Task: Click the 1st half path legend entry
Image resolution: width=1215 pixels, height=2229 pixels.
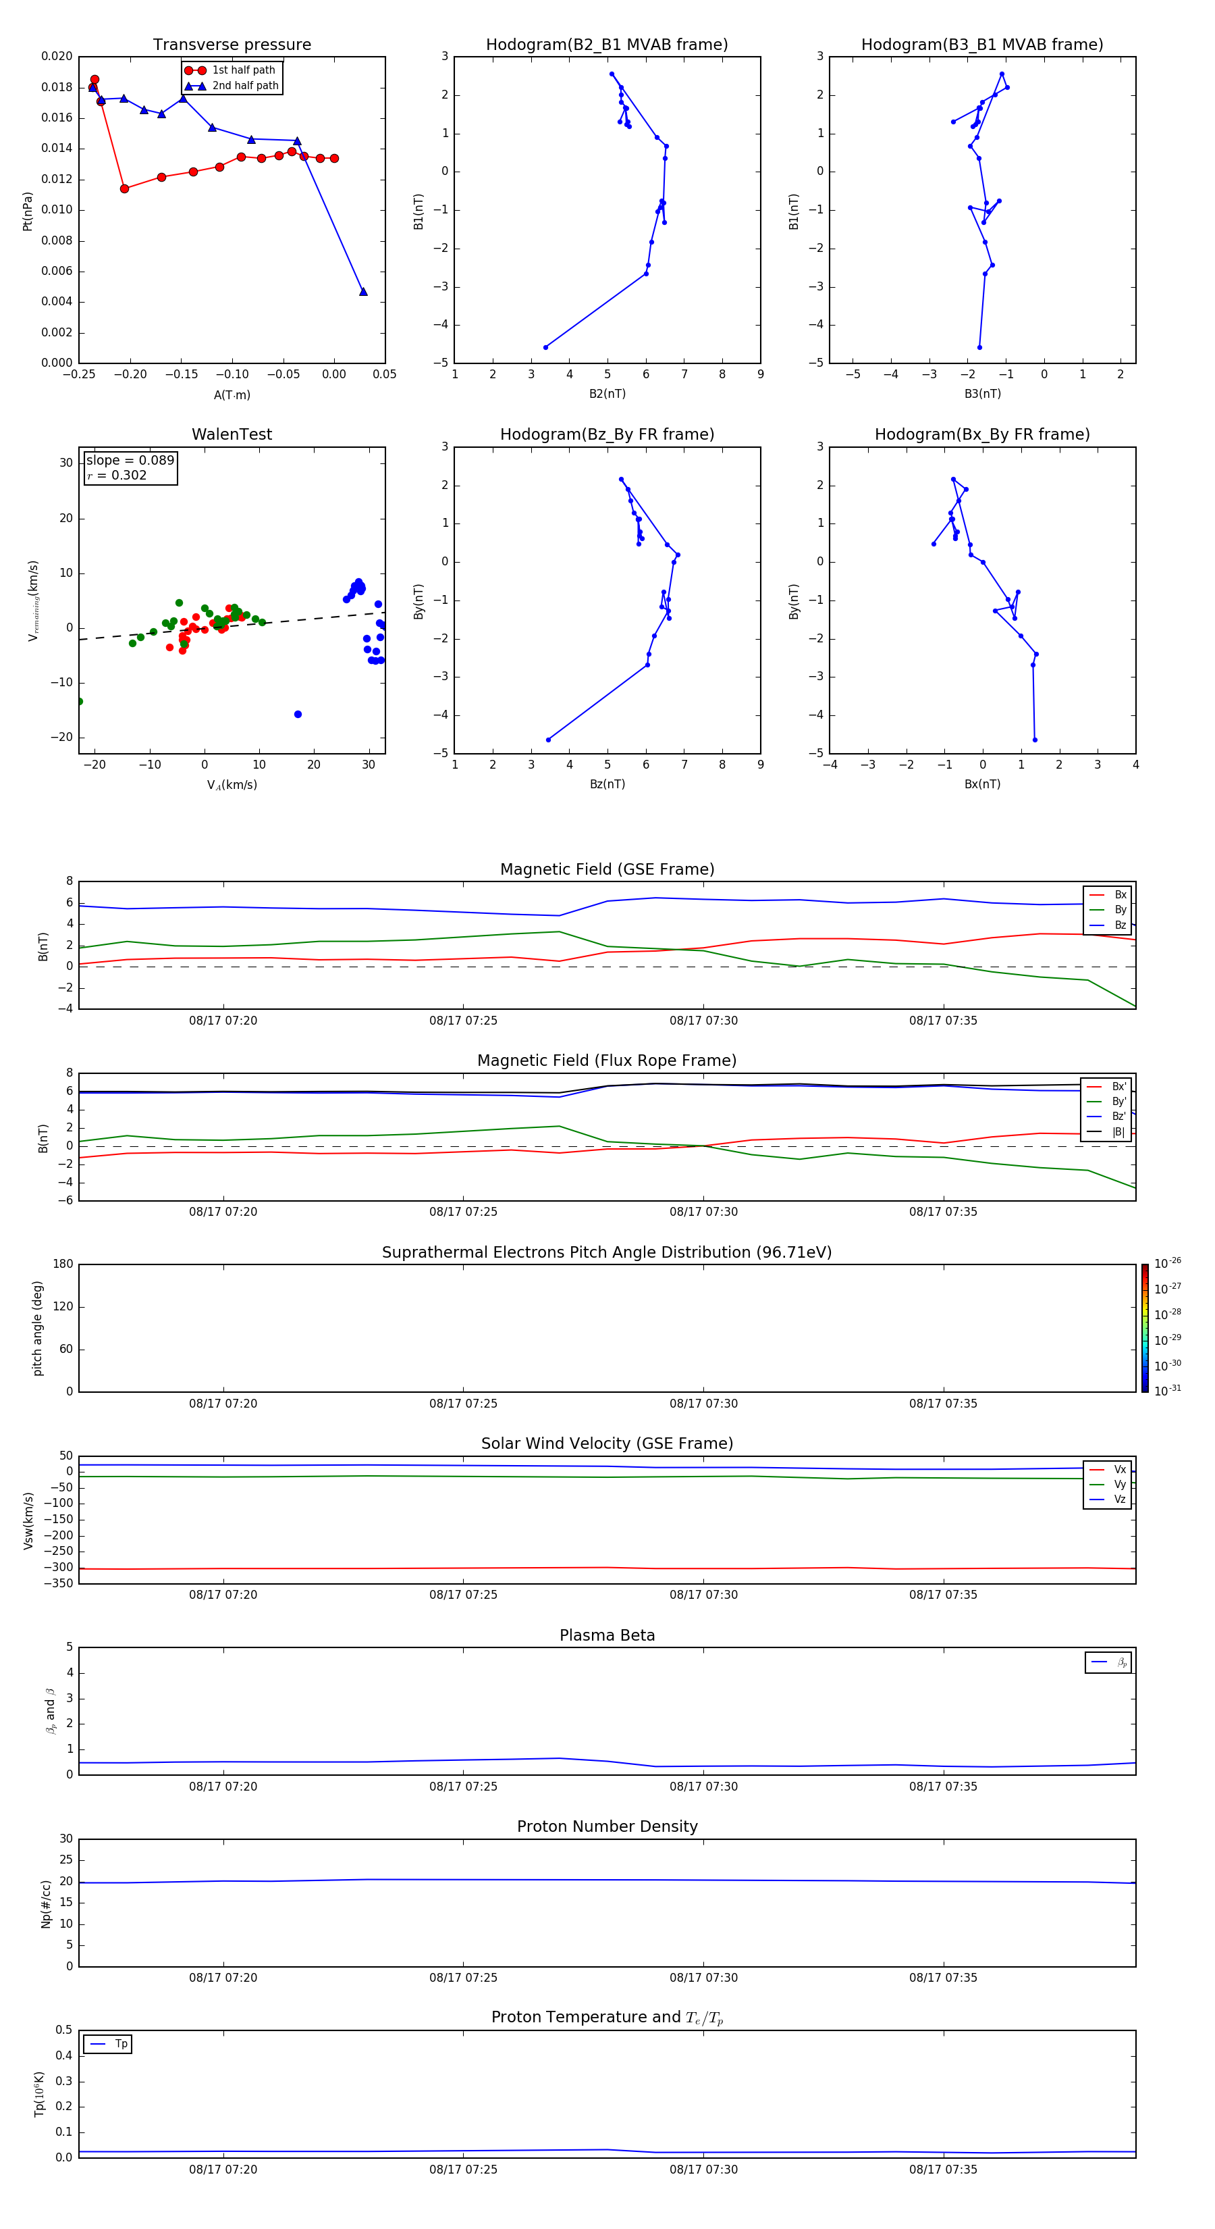Action: 231,70
